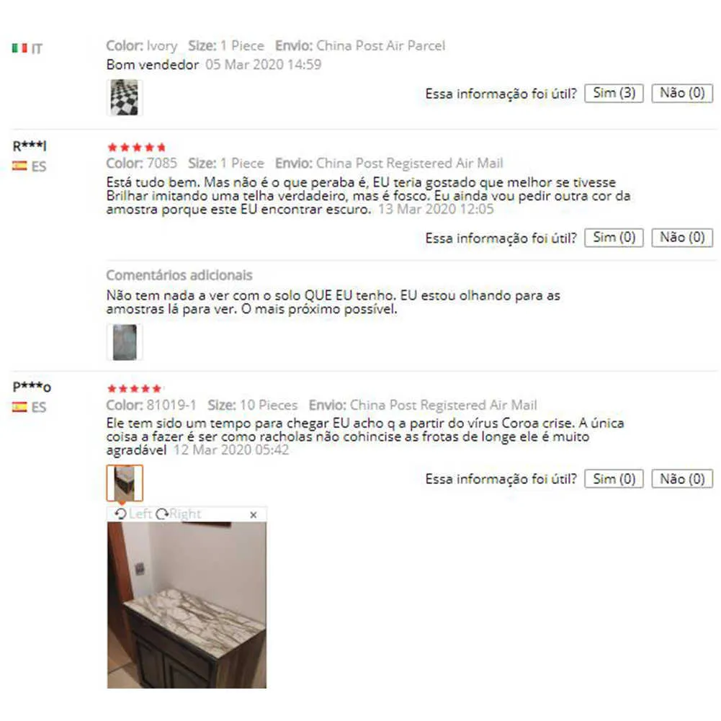Viewport: 721px width, 721px height.
Task: Click the Spanish flag beside R***l
Action: (19, 166)
